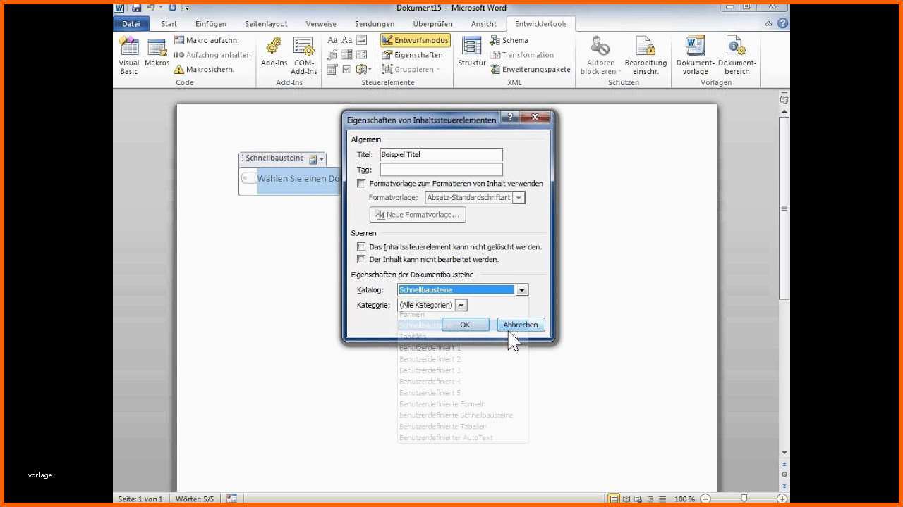This screenshot has width=903, height=507.
Task: Open the Visual Basic editor
Action: pyautogui.click(x=129, y=56)
